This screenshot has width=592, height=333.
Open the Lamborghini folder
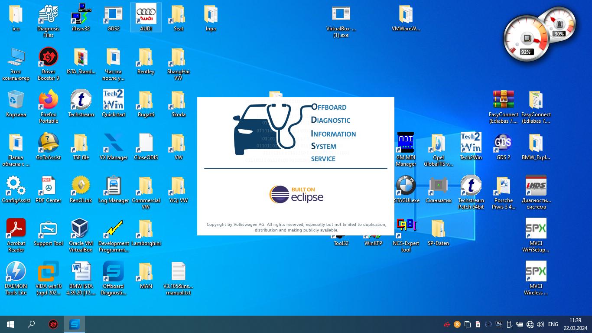coord(146,229)
